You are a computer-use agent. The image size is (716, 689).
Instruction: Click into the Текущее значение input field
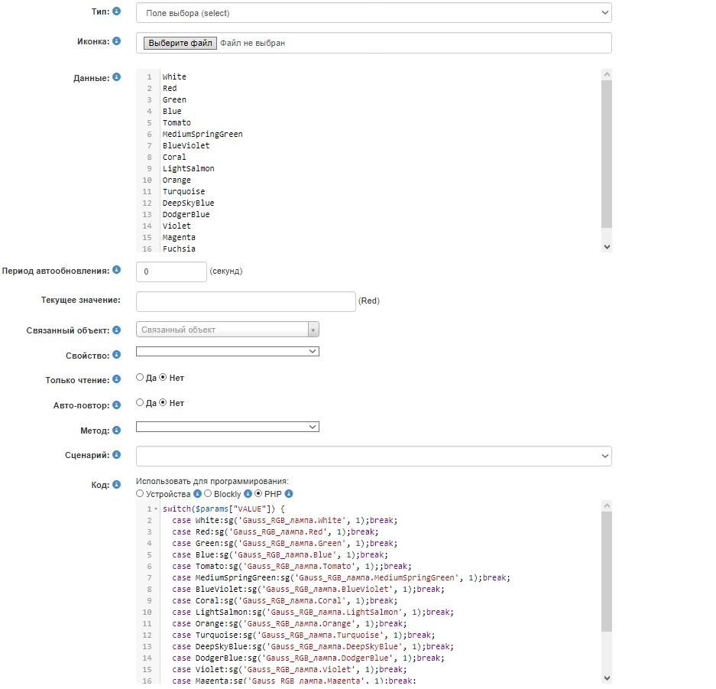(x=245, y=301)
